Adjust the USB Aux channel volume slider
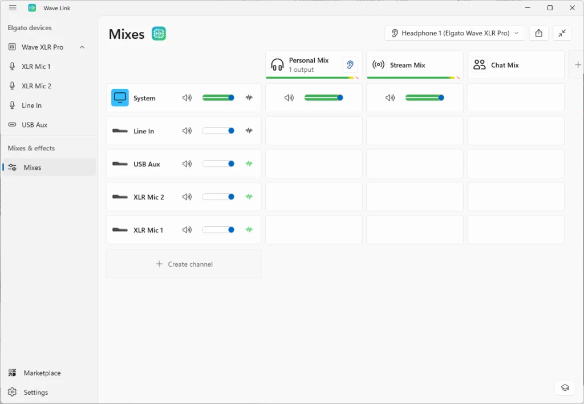The width and height of the screenshot is (584, 404). (x=218, y=164)
